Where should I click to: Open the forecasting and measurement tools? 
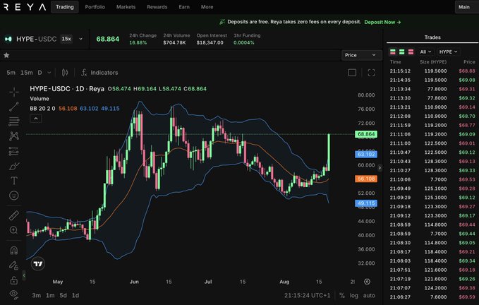(13, 151)
